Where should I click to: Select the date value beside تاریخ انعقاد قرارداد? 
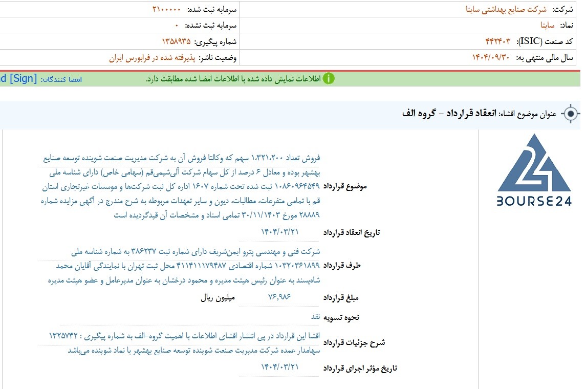280,232
